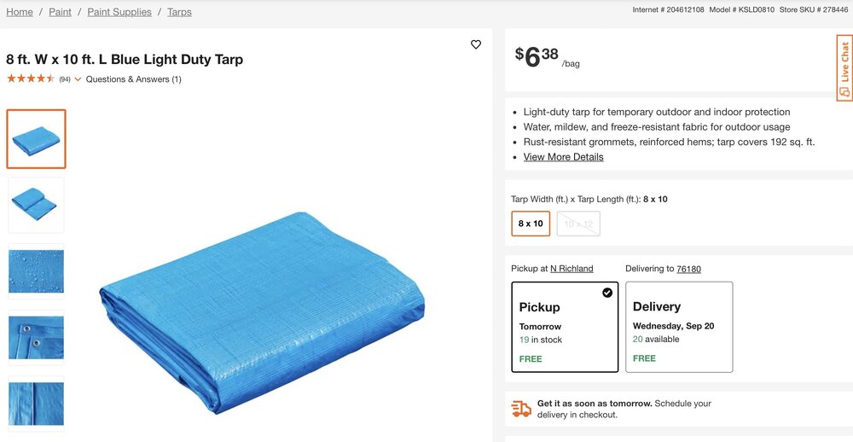Expand the ratings dropdown chevron
The height and width of the screenshot is (442, 853).
point(78,79)
